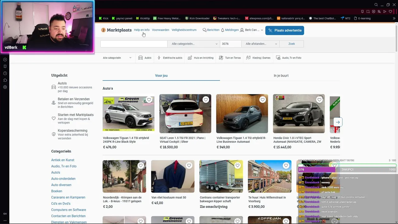Select Elektrische auto's category
This screenshot has width=398, height=224.
click(x=170, y=58)
